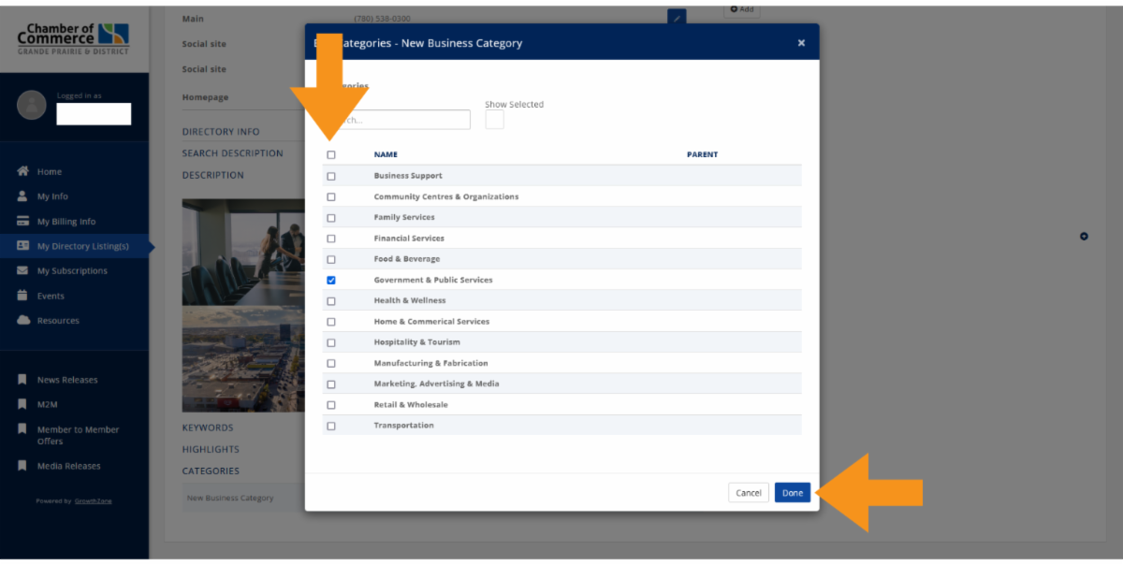Viewport: 1123px width, 565px height.
Task: Open My Subscriptions menu item
Action: 72,271
